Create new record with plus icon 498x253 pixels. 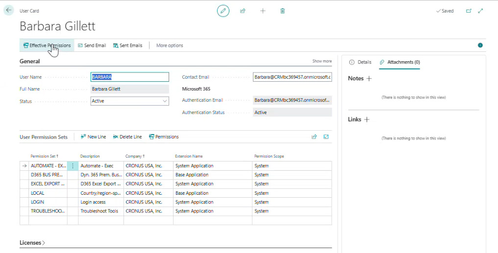click(x=263, y=11)
